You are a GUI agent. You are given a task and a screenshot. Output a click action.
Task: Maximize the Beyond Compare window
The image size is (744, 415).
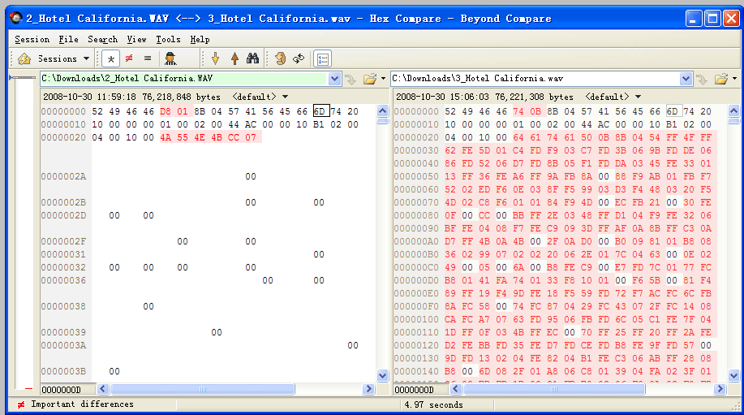[x=712, y=19]
